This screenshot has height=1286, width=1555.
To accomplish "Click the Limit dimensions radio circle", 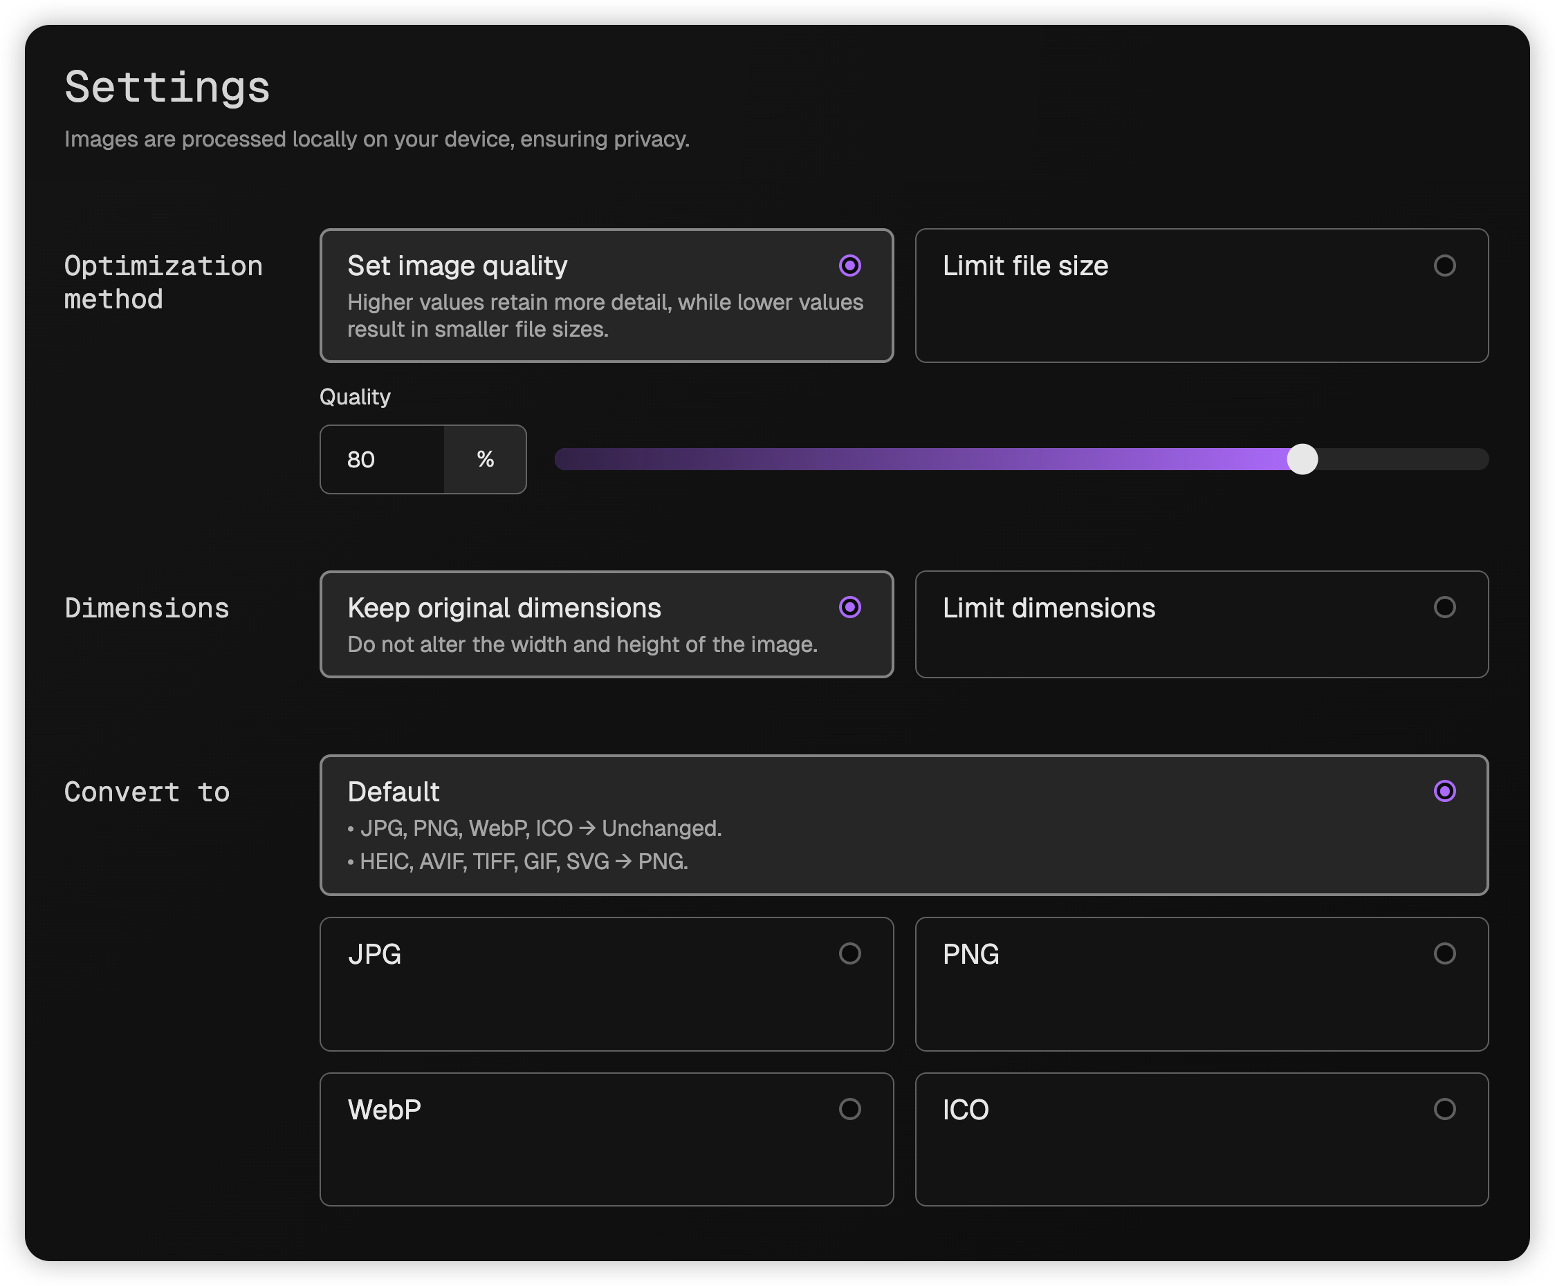I will click(x=1444, y=608).
